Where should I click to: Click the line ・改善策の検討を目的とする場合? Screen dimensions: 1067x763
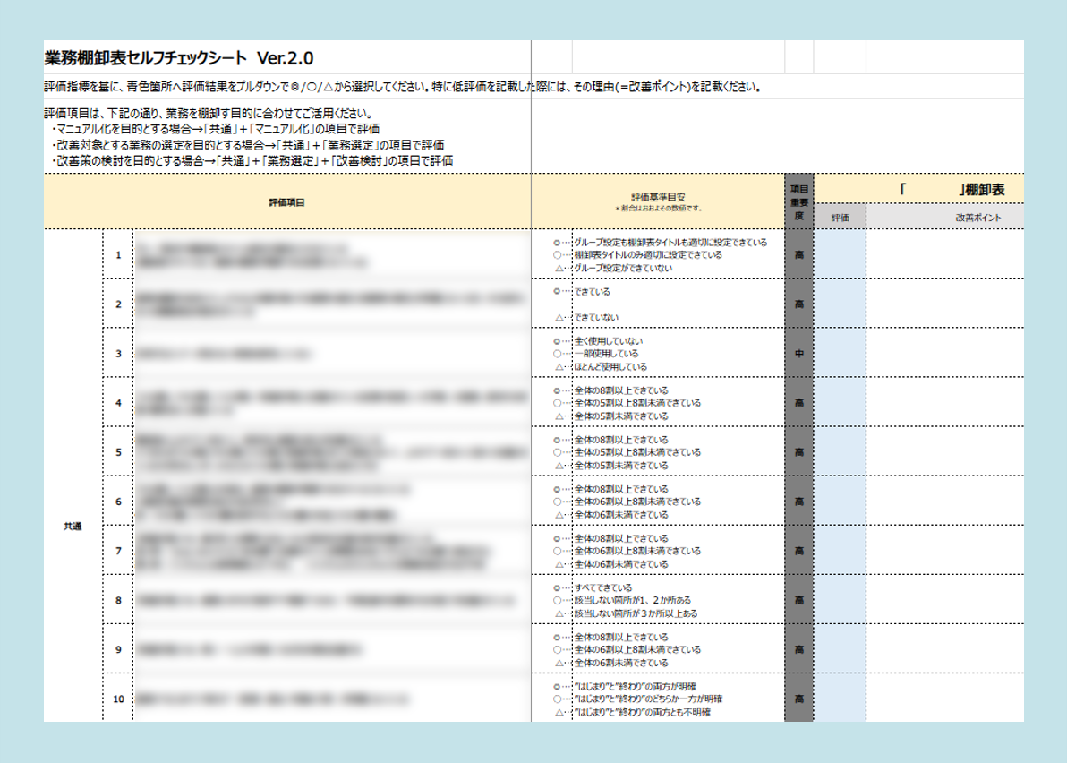click(x=252, y=160)
